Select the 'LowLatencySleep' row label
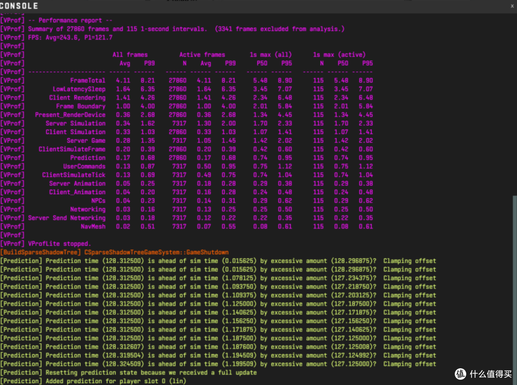 [79, 89]
